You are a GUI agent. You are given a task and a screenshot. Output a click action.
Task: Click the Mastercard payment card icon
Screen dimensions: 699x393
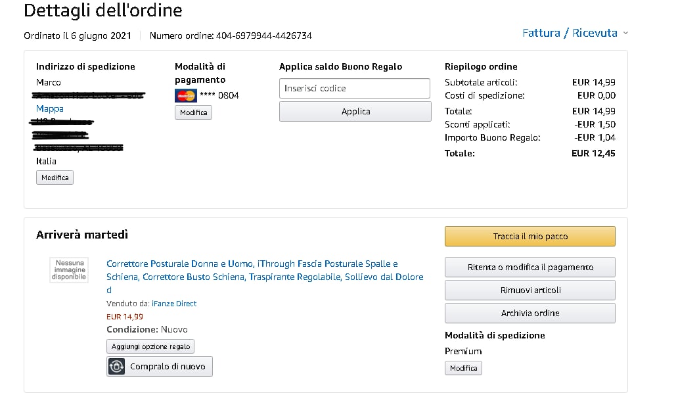(x=186, y=96)
